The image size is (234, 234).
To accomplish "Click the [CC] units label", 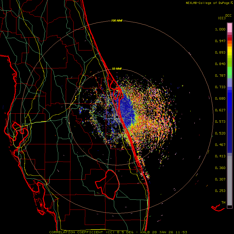I will [x=222, y=18].
